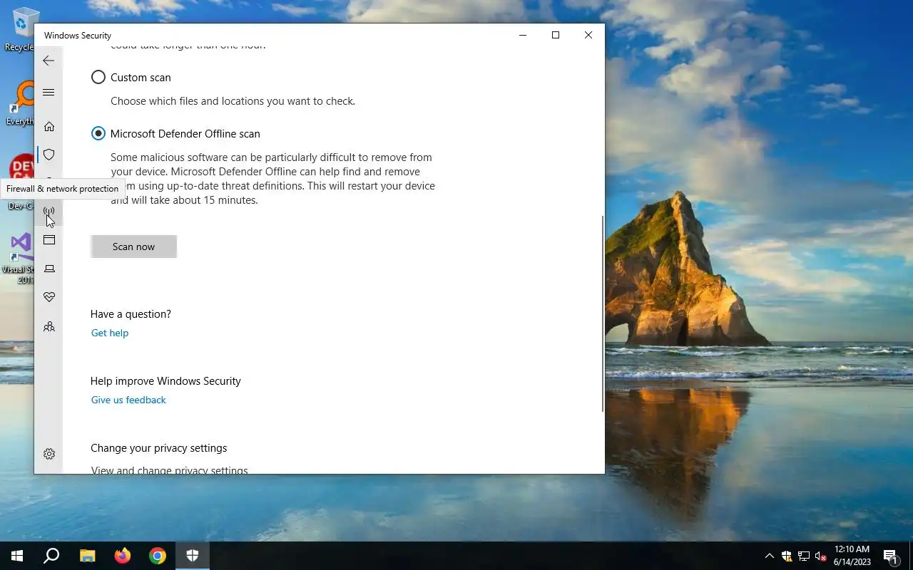Open Firewall & network protection in sidebar

(49, 212)
